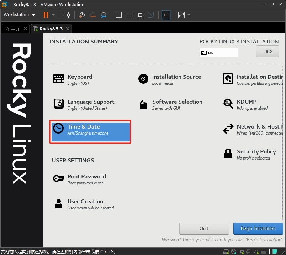
Task: Close the Rocky8.5-3 tab
Action: (68, 29)
